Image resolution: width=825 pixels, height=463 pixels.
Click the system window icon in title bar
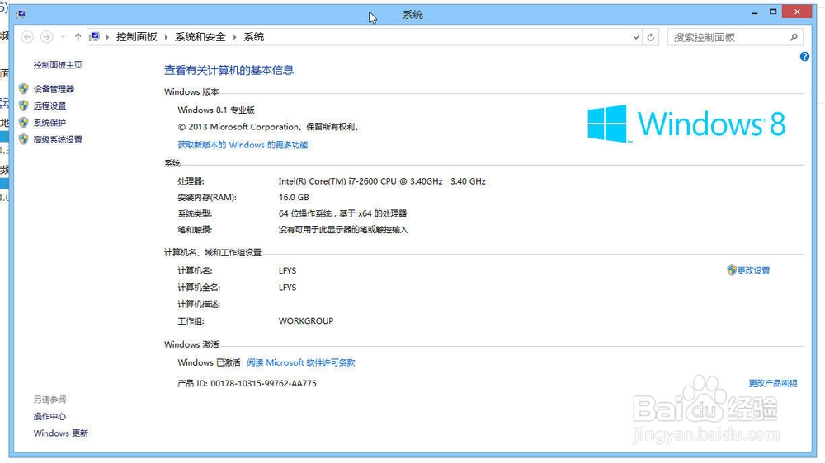pos(21,14)
